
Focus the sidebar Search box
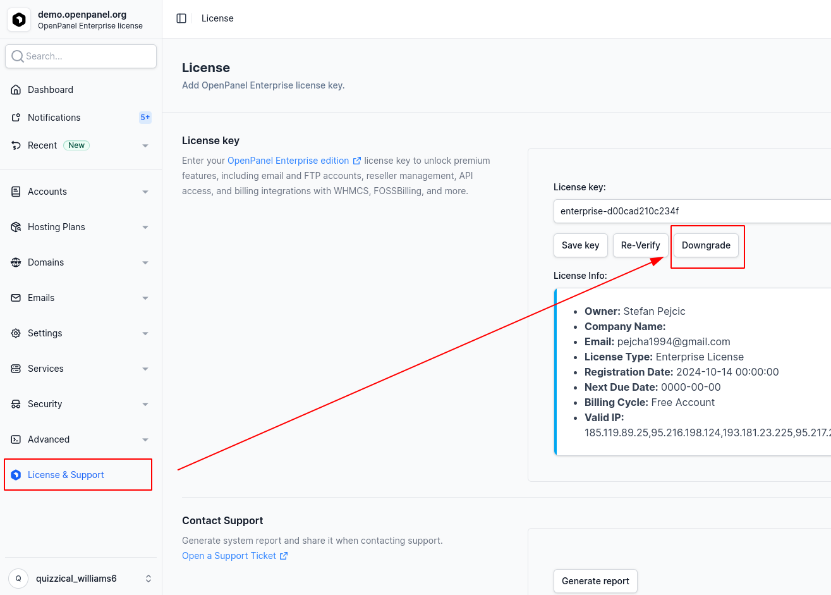tap(81, 56)
